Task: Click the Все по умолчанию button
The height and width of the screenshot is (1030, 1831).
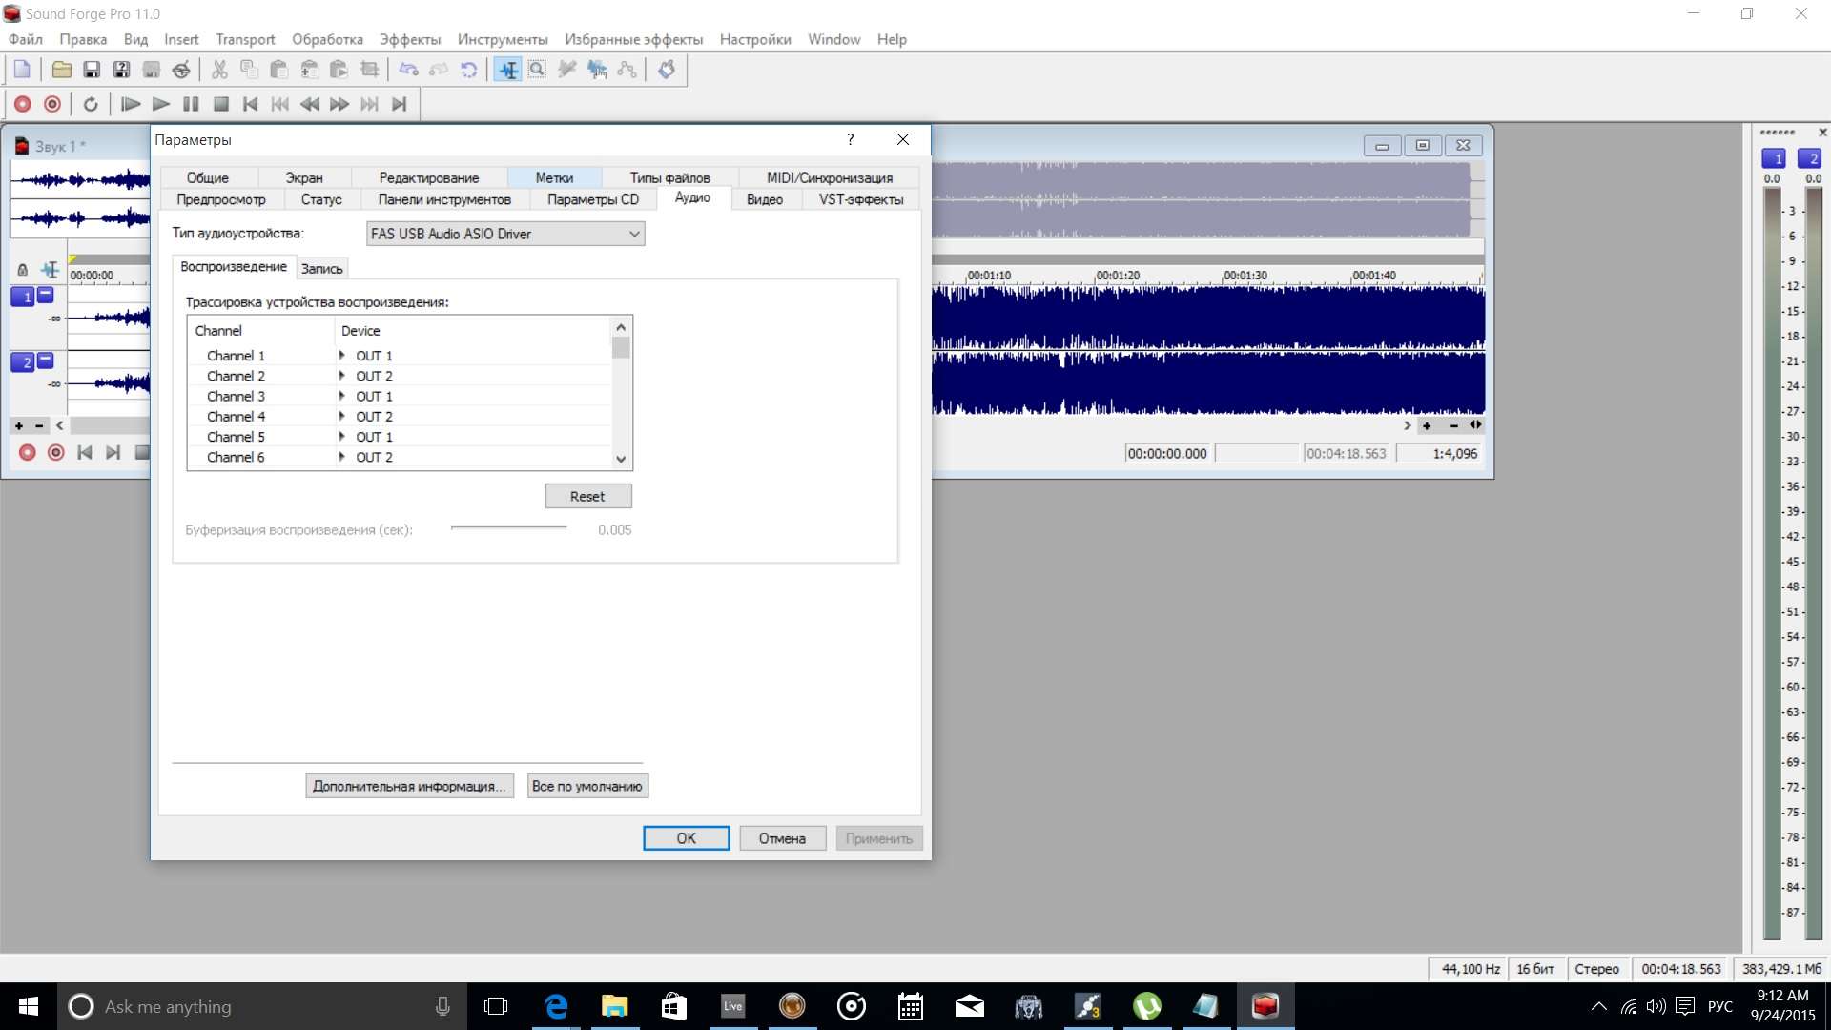Action: click(586, 786)
